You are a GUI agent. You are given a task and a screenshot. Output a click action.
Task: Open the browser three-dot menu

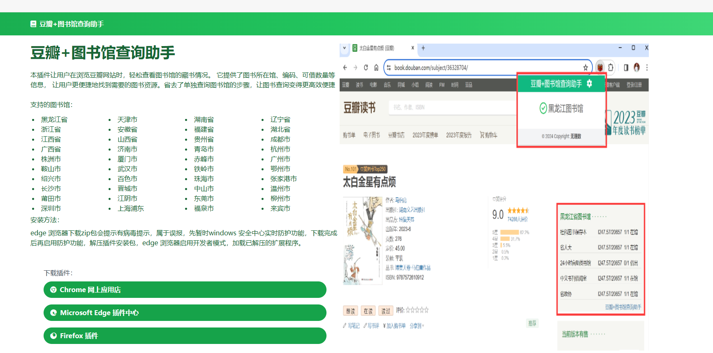[x=646, y=67]
